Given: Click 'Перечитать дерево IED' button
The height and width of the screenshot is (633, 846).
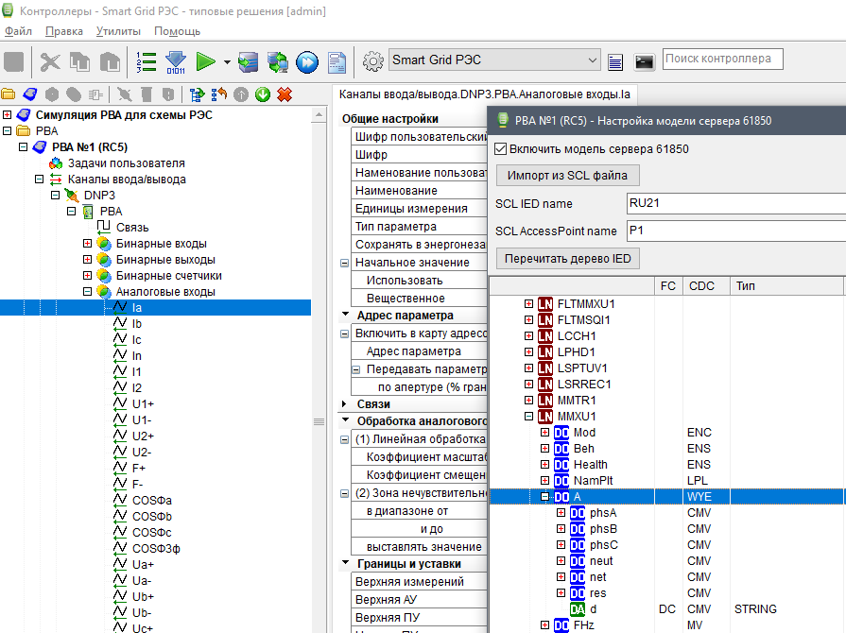Looking at the screenshot, I should point(569,259).
